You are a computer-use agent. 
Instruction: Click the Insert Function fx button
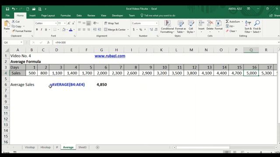point(48,42)
